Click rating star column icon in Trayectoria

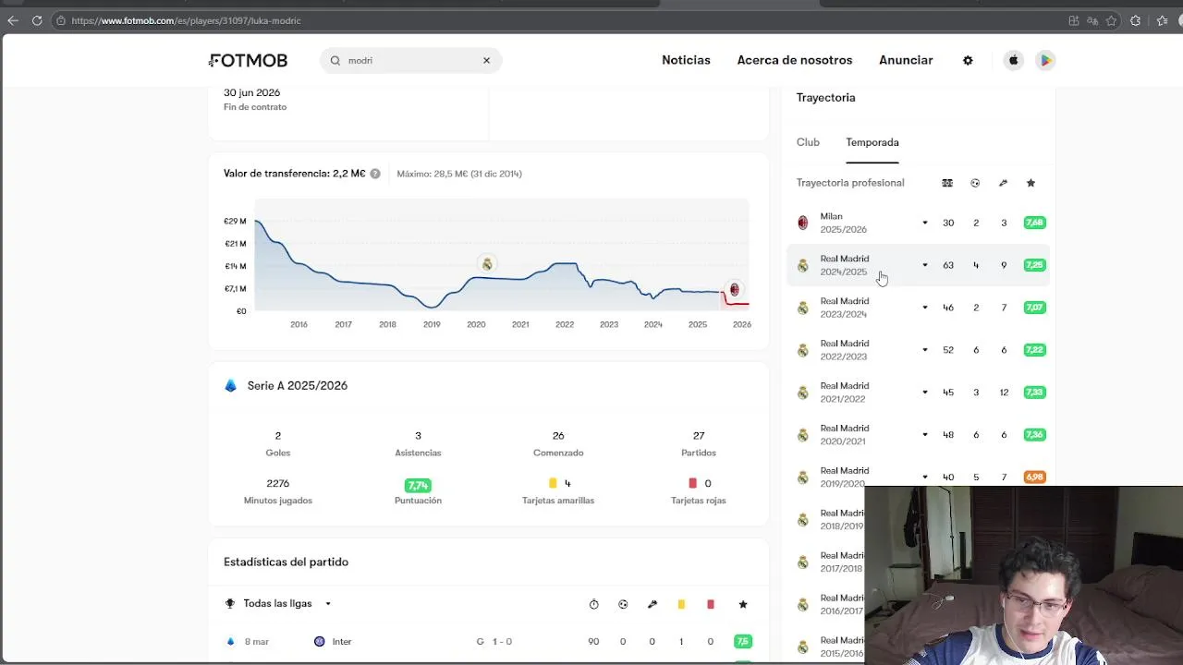click(x=1031, y=183)
